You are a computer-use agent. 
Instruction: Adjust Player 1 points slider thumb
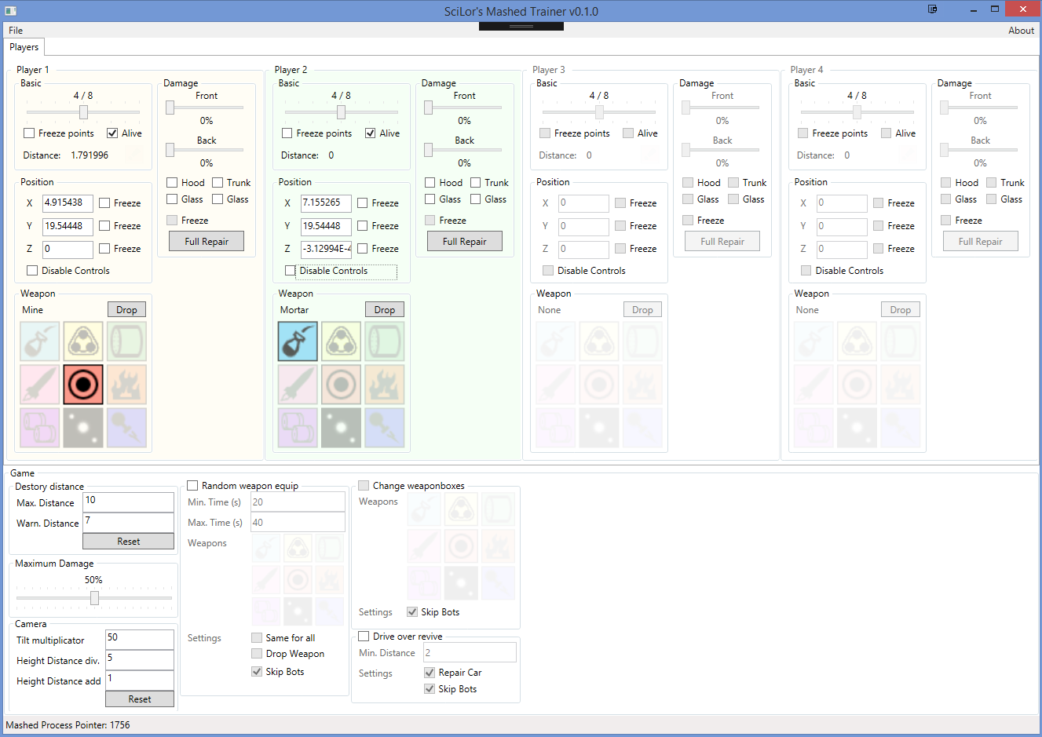pyautogui.click(x=83, y=112)
